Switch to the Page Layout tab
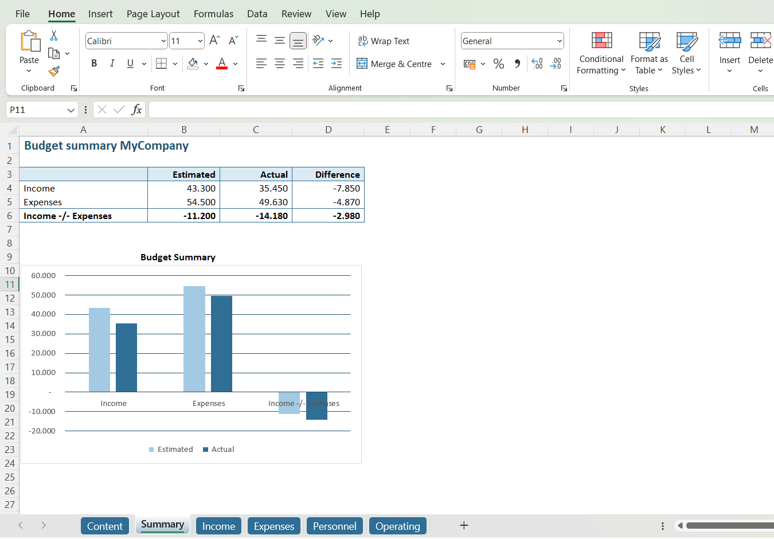This screenshot has height=539, width=774. click(153, 14)
